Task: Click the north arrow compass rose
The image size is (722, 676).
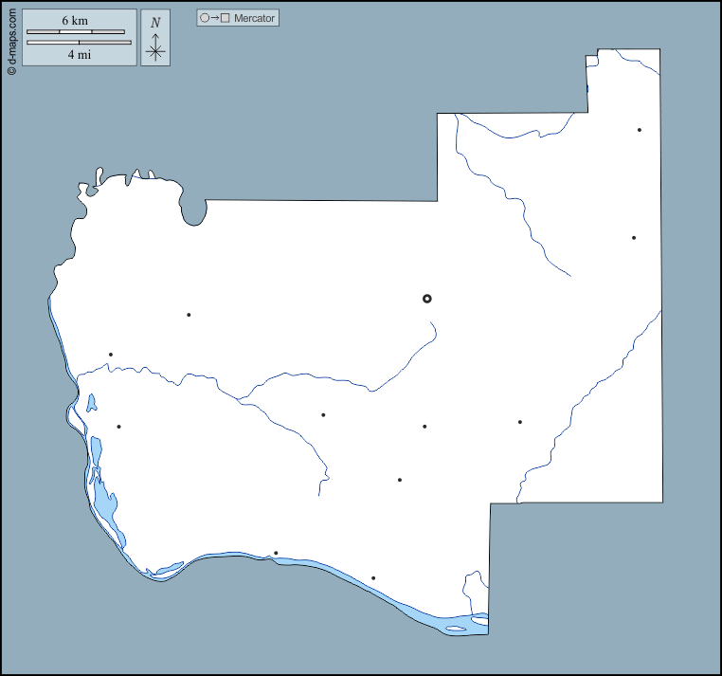Action: [155, 50]
